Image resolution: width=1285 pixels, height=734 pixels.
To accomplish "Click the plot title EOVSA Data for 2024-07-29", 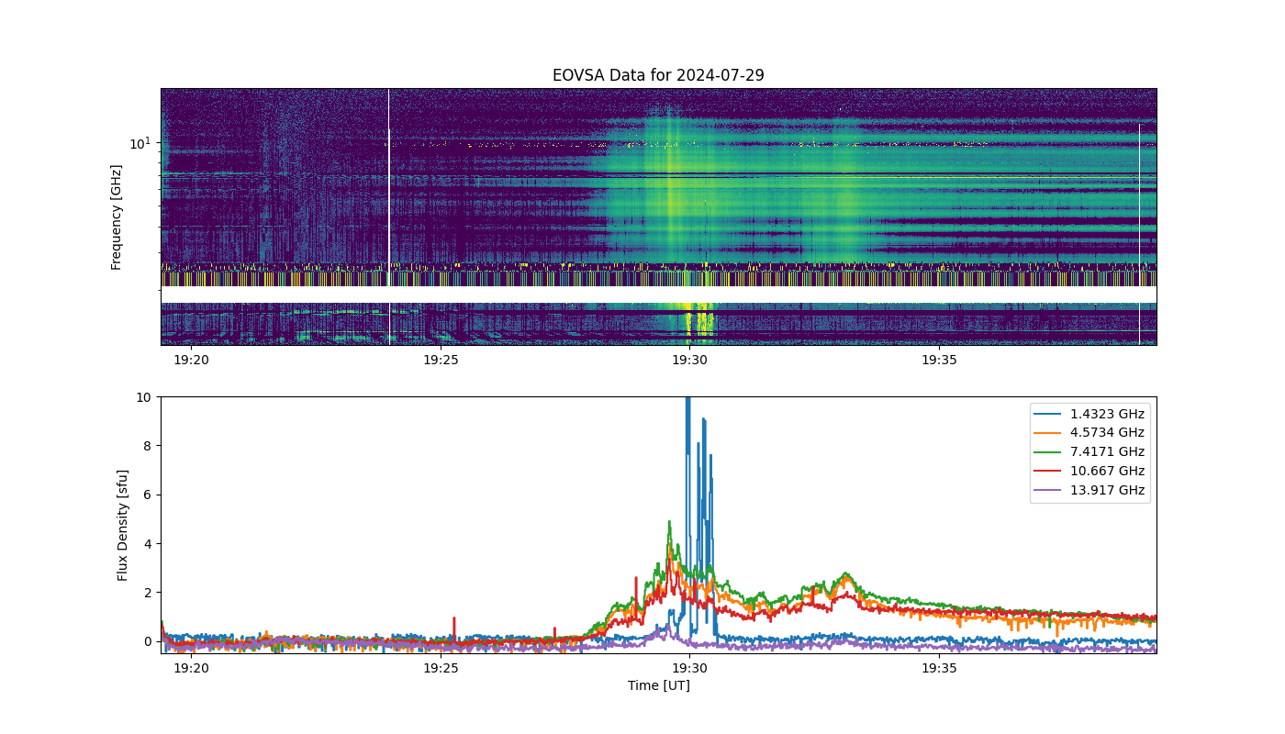I will tap(658, 75).
